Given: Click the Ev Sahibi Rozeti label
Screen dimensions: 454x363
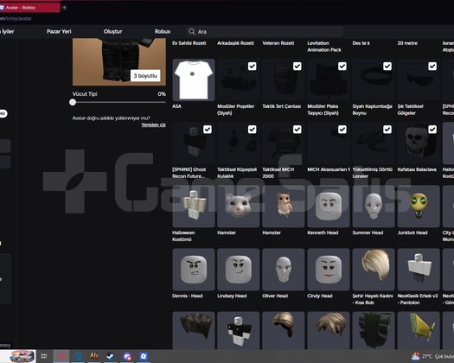Looking at the screenshot, I should pyautogui.click(x=189, y=43).
